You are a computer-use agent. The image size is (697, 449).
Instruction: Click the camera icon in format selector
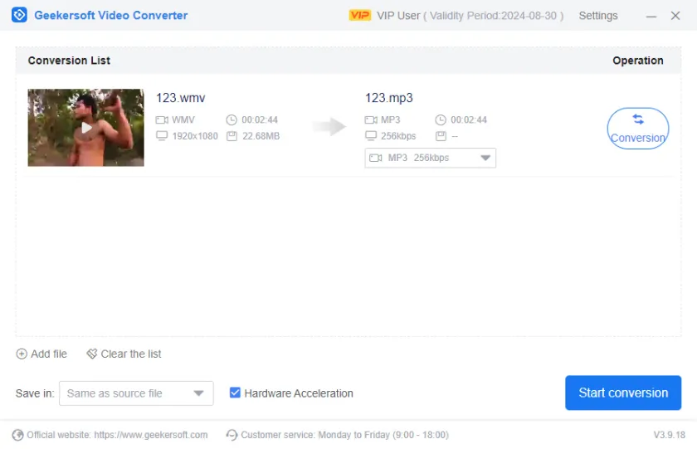(376, 158)
